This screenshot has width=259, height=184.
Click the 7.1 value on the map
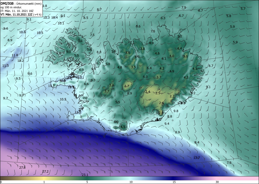click(132, 43)
